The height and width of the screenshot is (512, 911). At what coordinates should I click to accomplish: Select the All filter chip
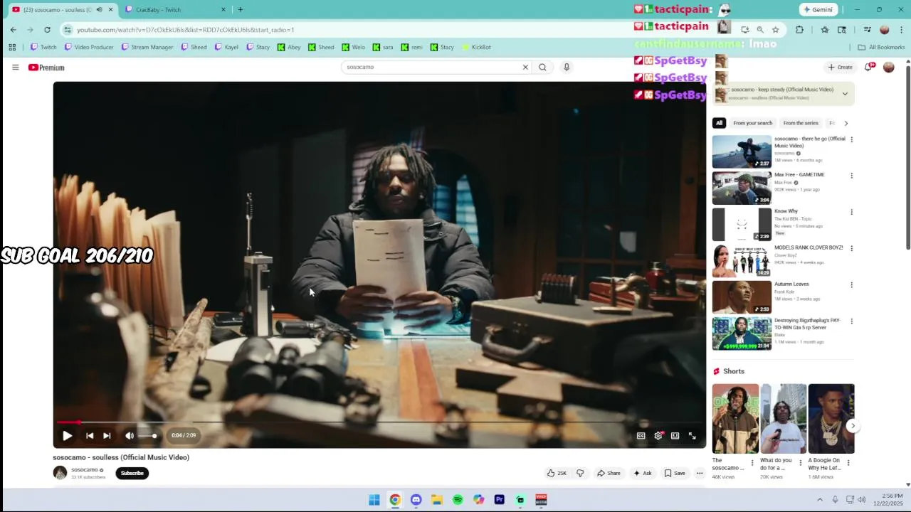pos(719,123)
